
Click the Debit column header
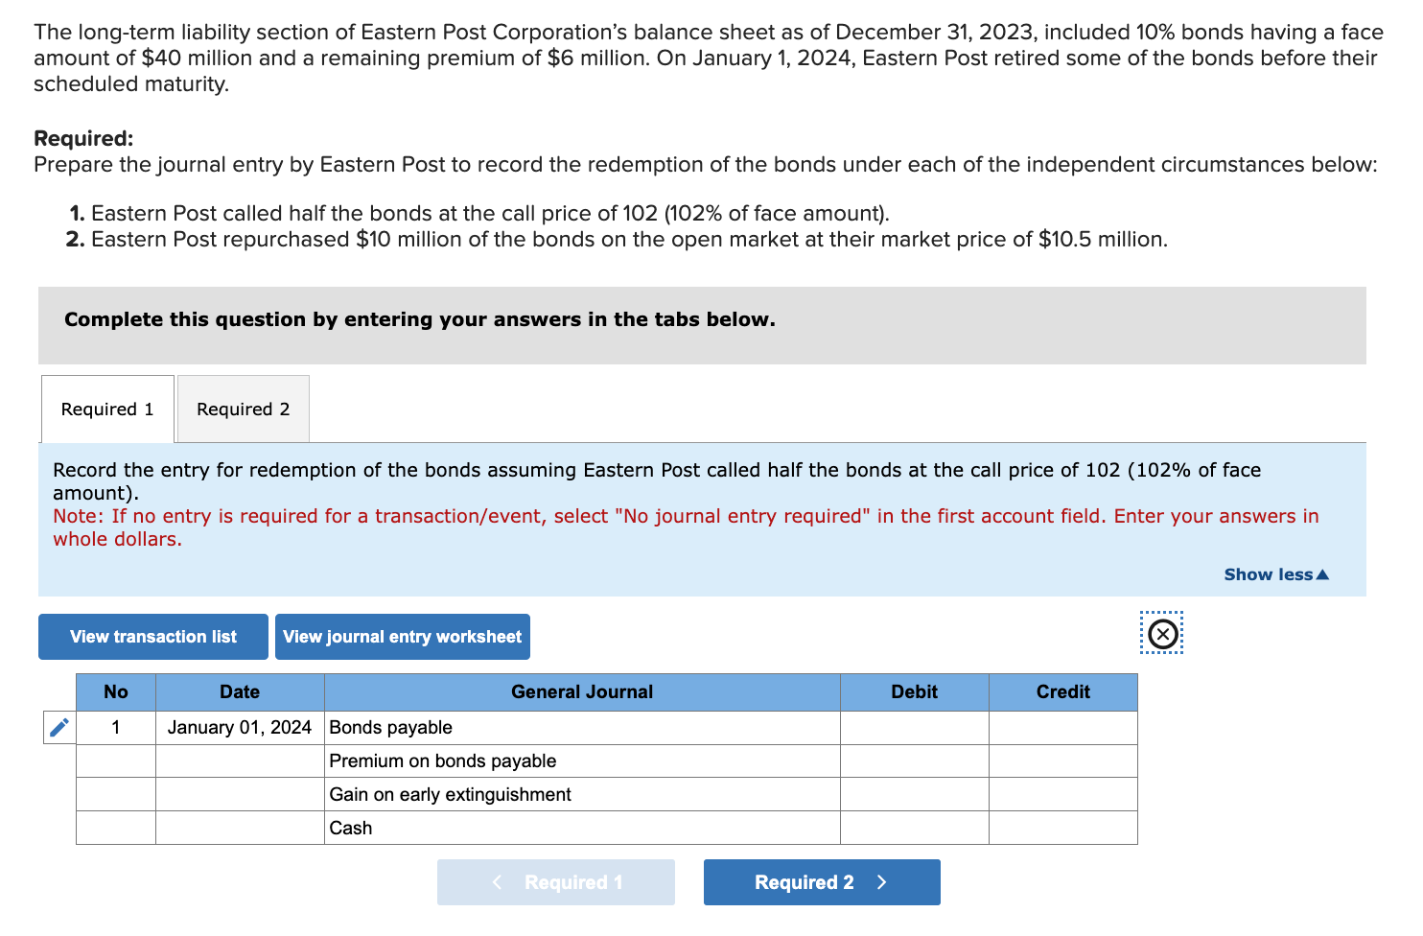point(914,691)
